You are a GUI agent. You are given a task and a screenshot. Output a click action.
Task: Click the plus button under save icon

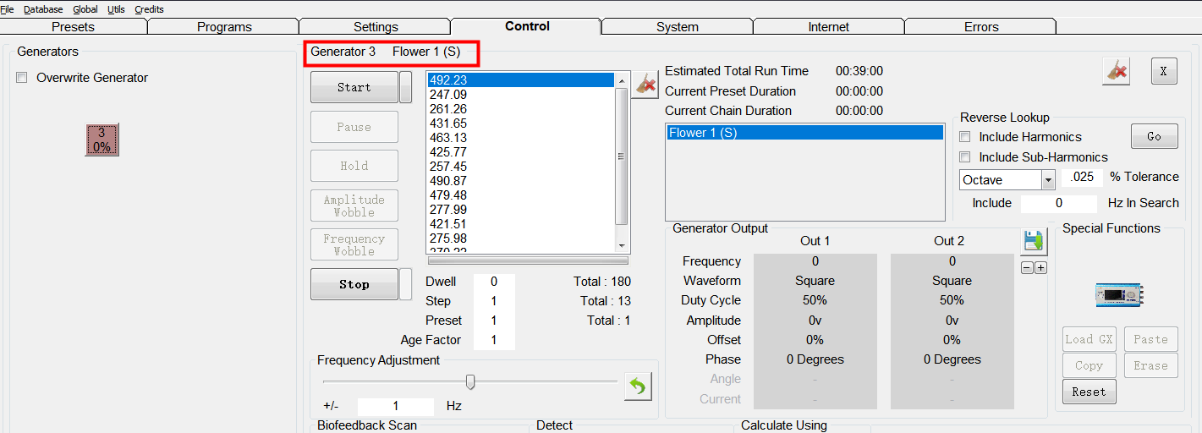tap(1040, 268)
